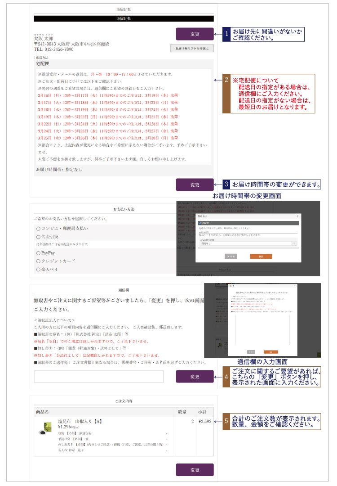Close the 配送方法 dialog with the X
Viewport: 337px width, 486px height.
(x=297, y=216)
